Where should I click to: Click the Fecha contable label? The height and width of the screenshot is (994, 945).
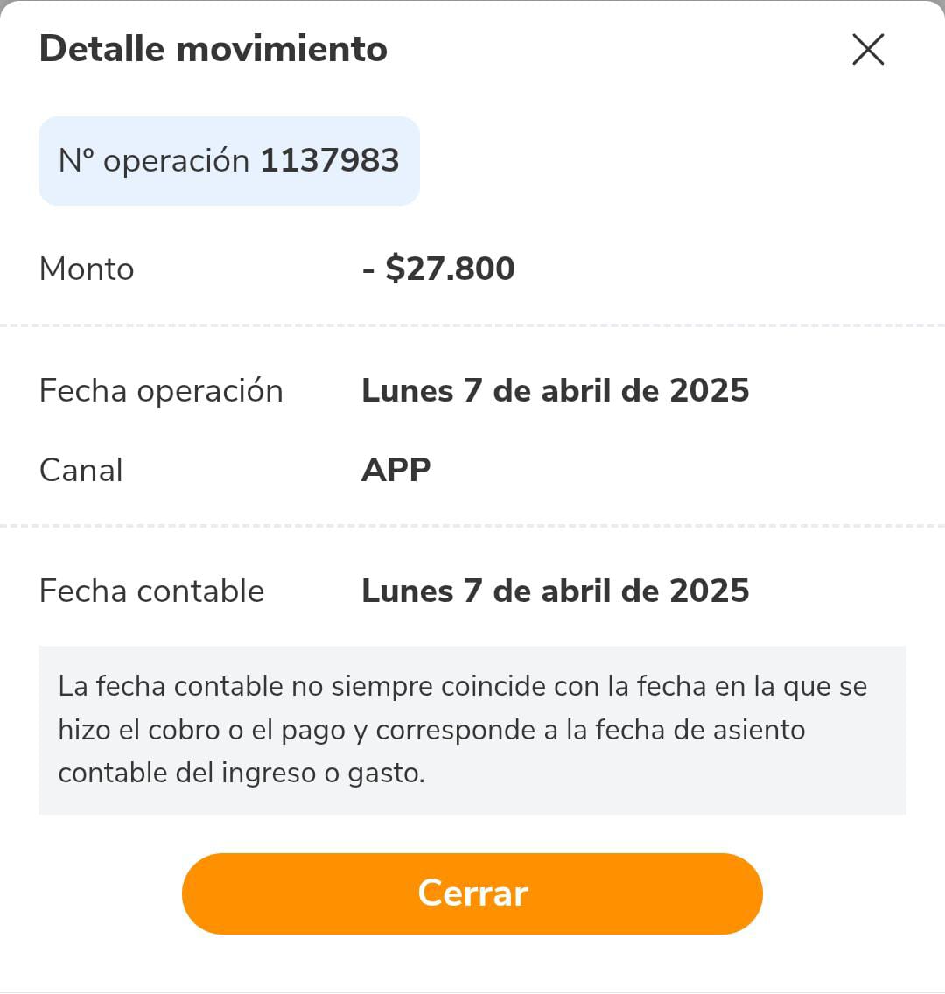click(151, 591)
